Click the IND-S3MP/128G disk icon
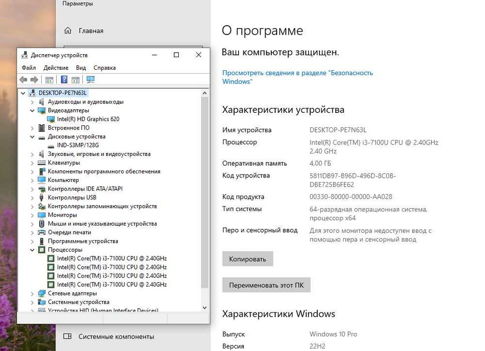This screenshot has width=485, height=351. click(51, 145)
